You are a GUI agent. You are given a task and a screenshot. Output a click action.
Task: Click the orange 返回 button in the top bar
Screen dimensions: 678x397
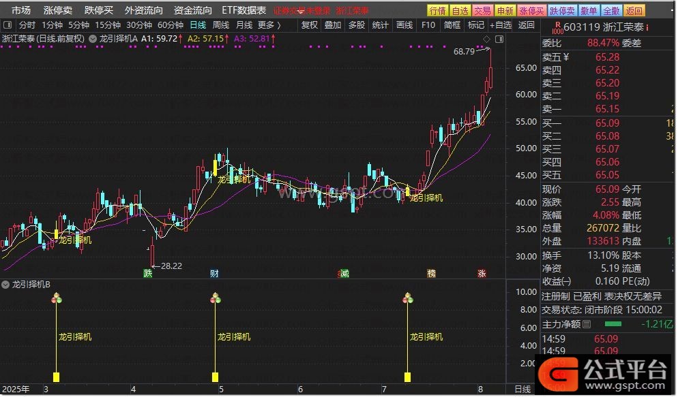click(x=634, y=10)
